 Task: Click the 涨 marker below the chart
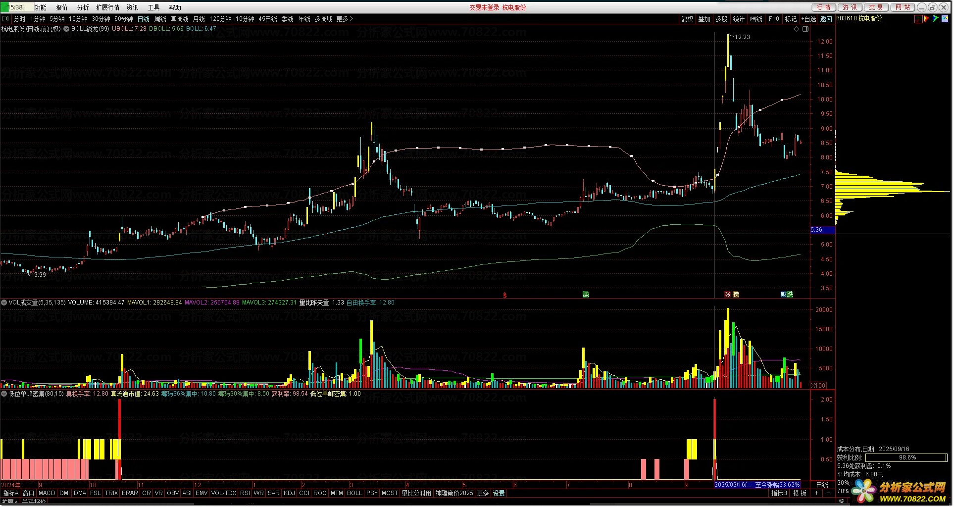click(727, 295)
